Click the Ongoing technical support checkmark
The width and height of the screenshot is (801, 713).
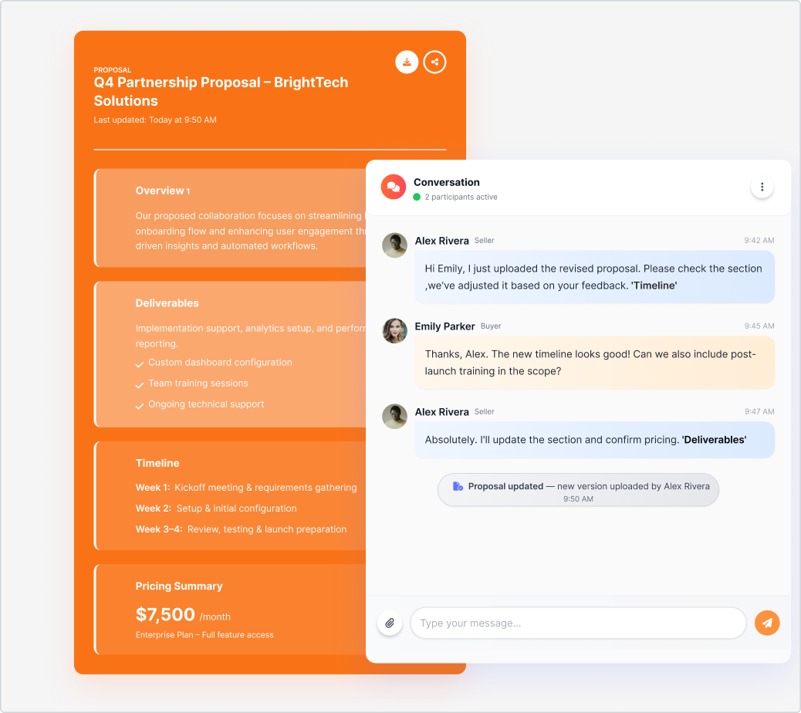coord(140,406)
